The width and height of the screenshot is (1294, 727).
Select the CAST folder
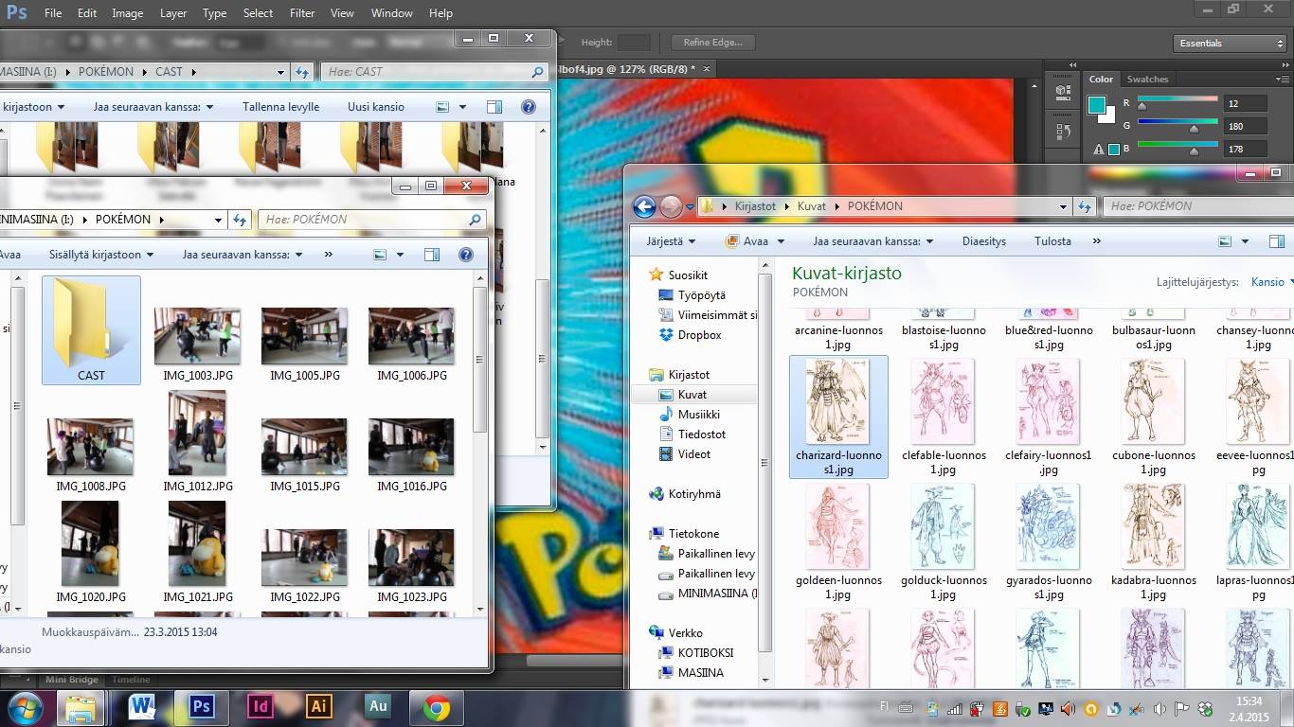coord(91,331)
